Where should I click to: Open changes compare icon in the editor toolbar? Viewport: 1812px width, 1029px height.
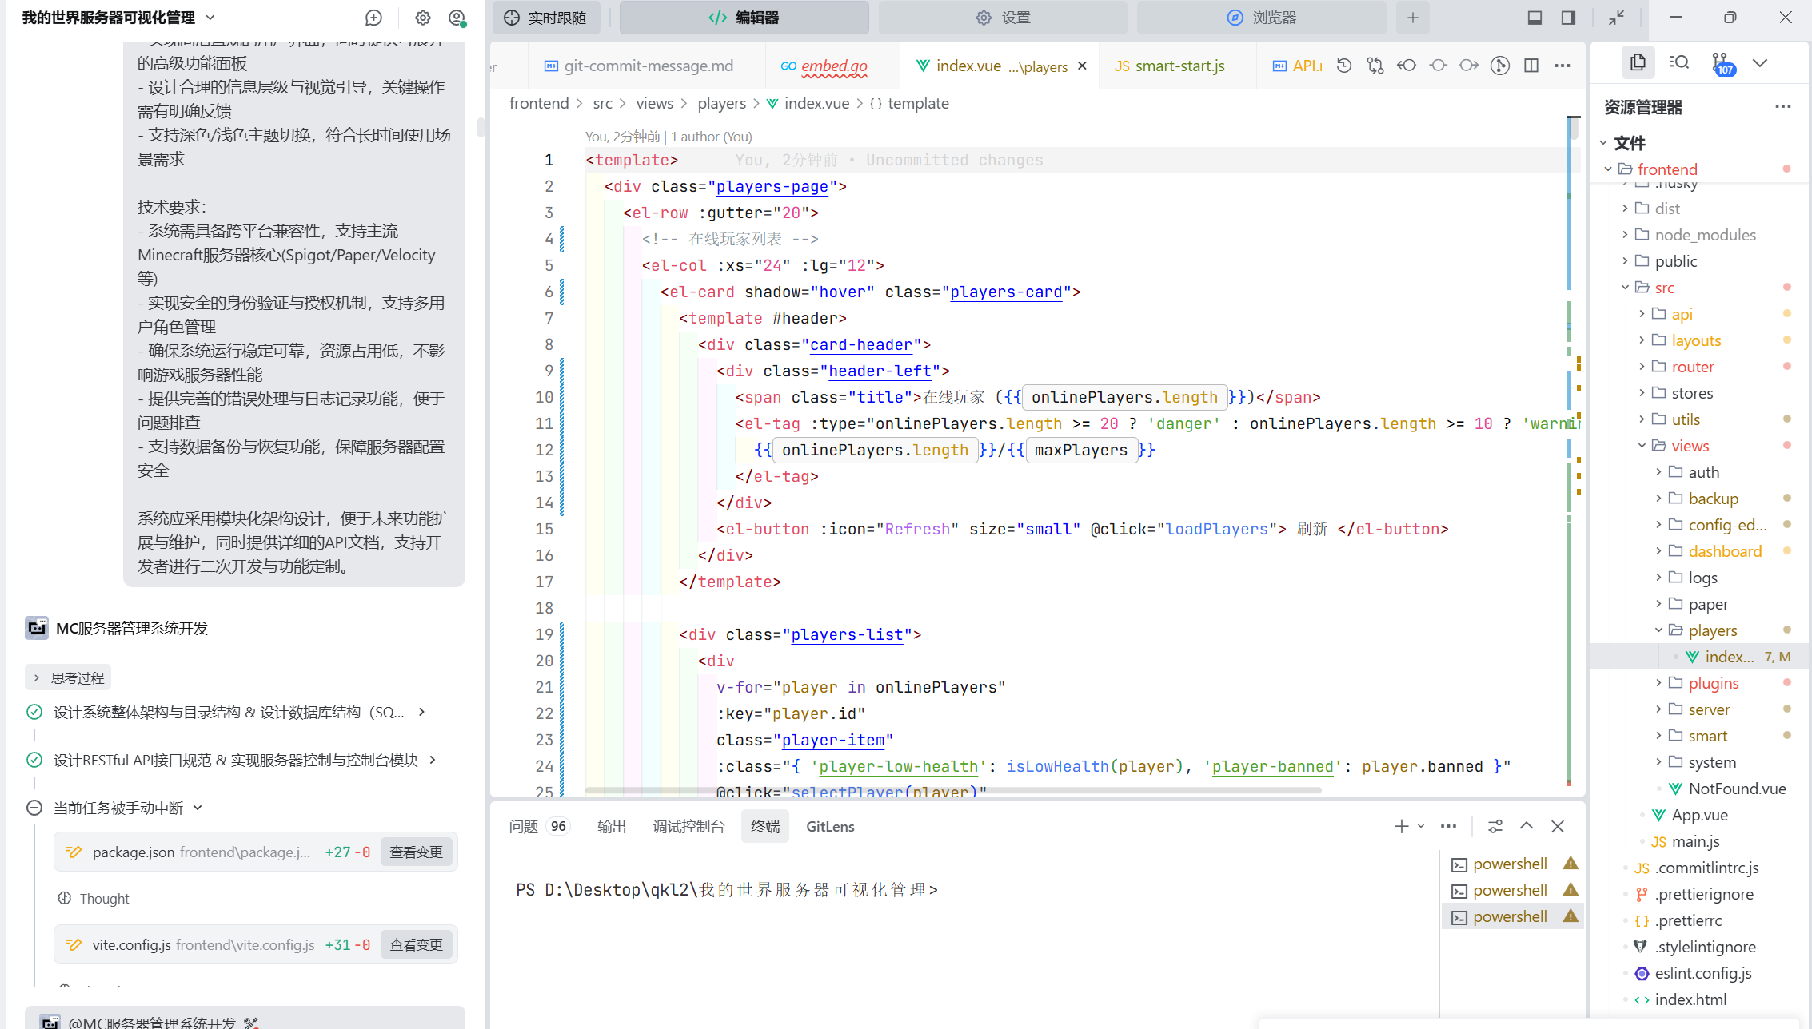(x=1375, y=66)
